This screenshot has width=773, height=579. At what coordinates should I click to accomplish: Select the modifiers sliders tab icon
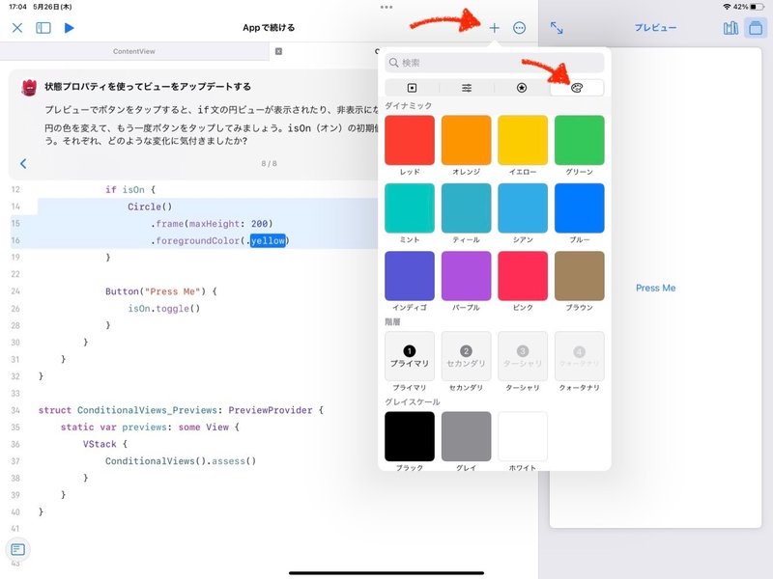(x=467, y=88)
